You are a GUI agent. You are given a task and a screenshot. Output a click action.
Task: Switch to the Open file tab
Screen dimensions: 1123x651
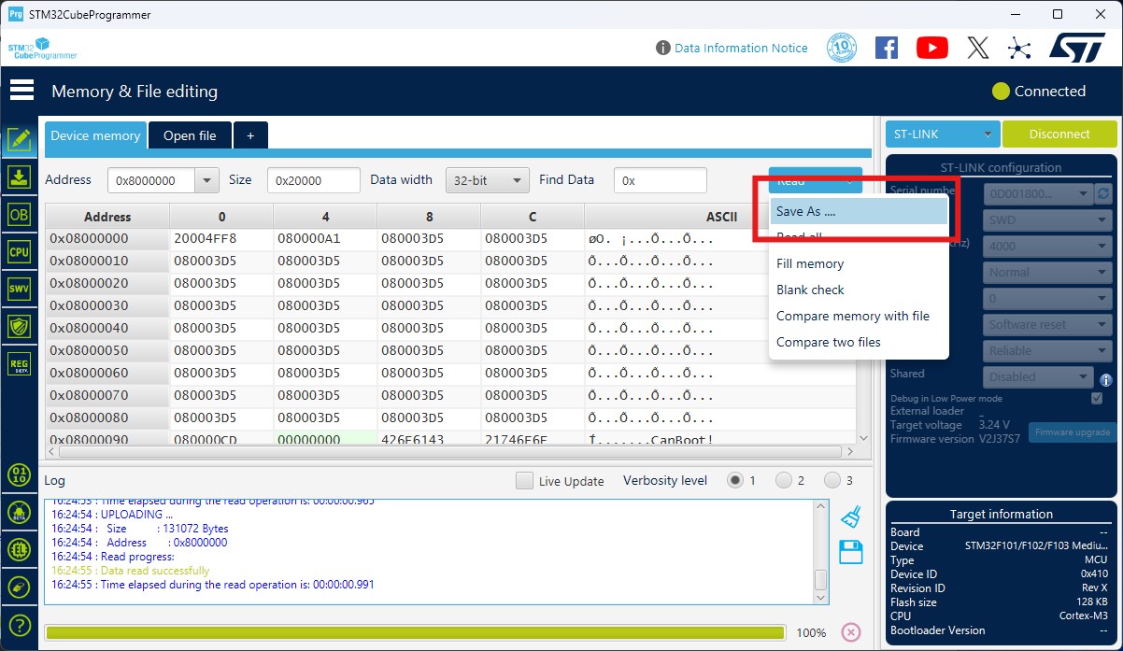(190, 135)
